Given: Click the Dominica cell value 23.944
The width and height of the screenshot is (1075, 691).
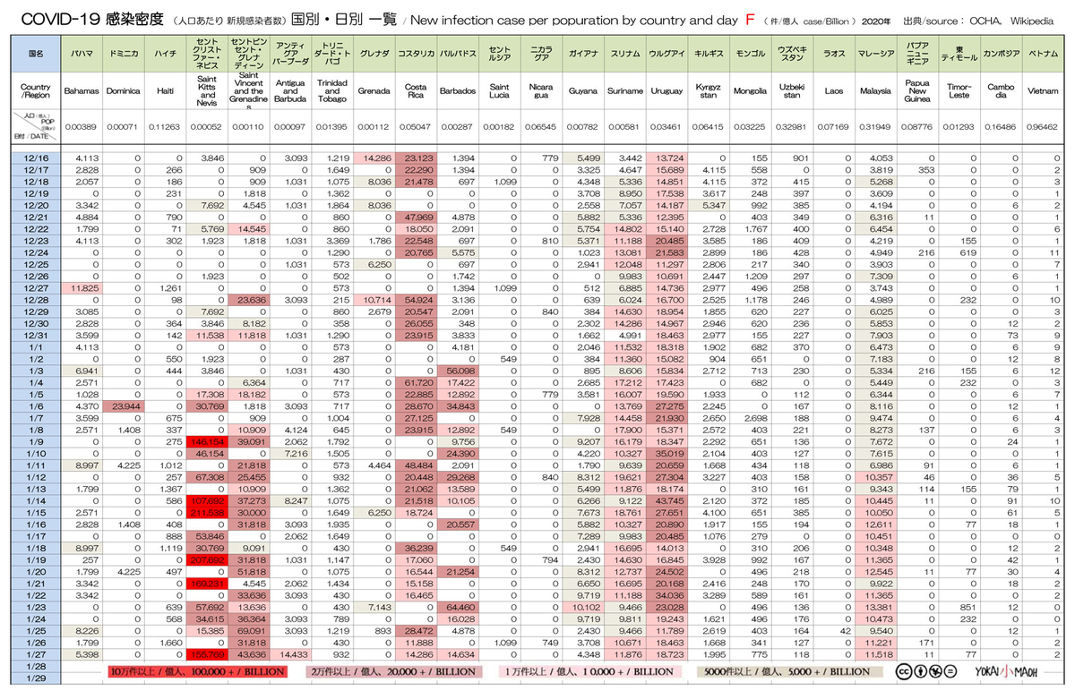Looking at the screenshot, I should coord(123,405).
